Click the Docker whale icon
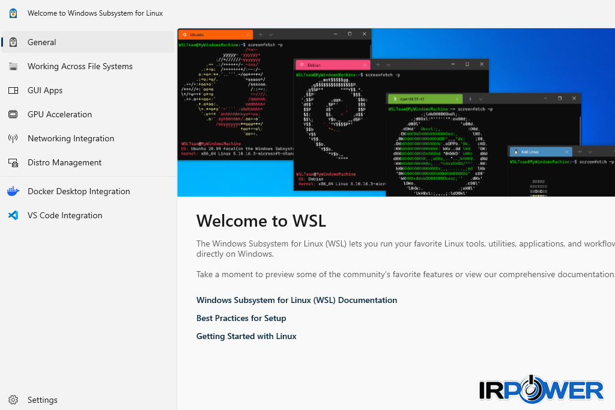Image resolution: width=615 pixels, height=410 pixels. (13, 191)
